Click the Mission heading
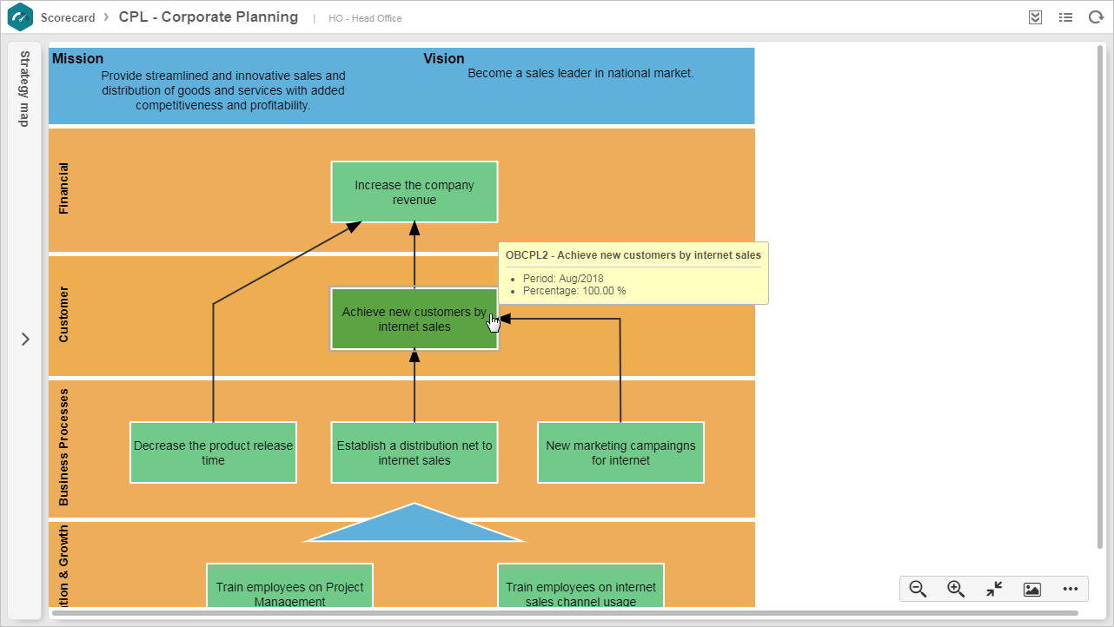Image resolution: width=1114 pixels, height=627 pixels. pyautogui.click(x=77, y=59)
